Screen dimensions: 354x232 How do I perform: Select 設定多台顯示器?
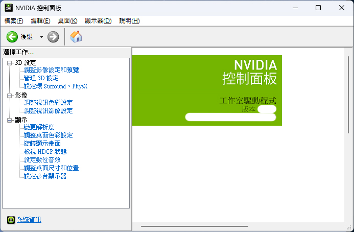pos(45,176)
